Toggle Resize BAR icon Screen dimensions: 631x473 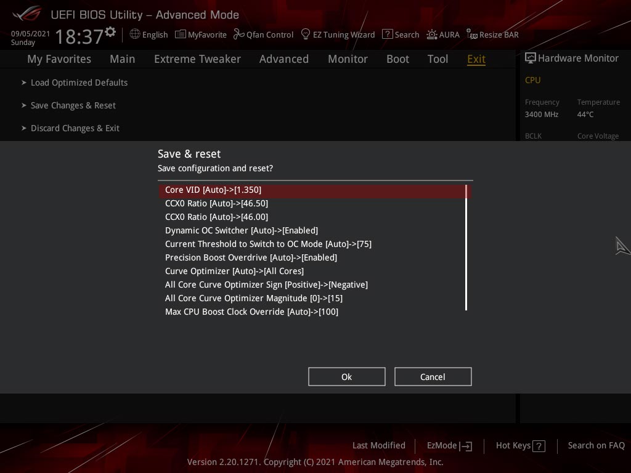(x=471, y=34)
